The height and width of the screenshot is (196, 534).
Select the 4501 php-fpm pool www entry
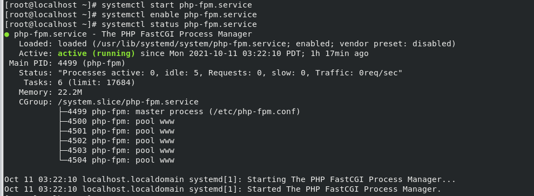[x=121, y=131]
